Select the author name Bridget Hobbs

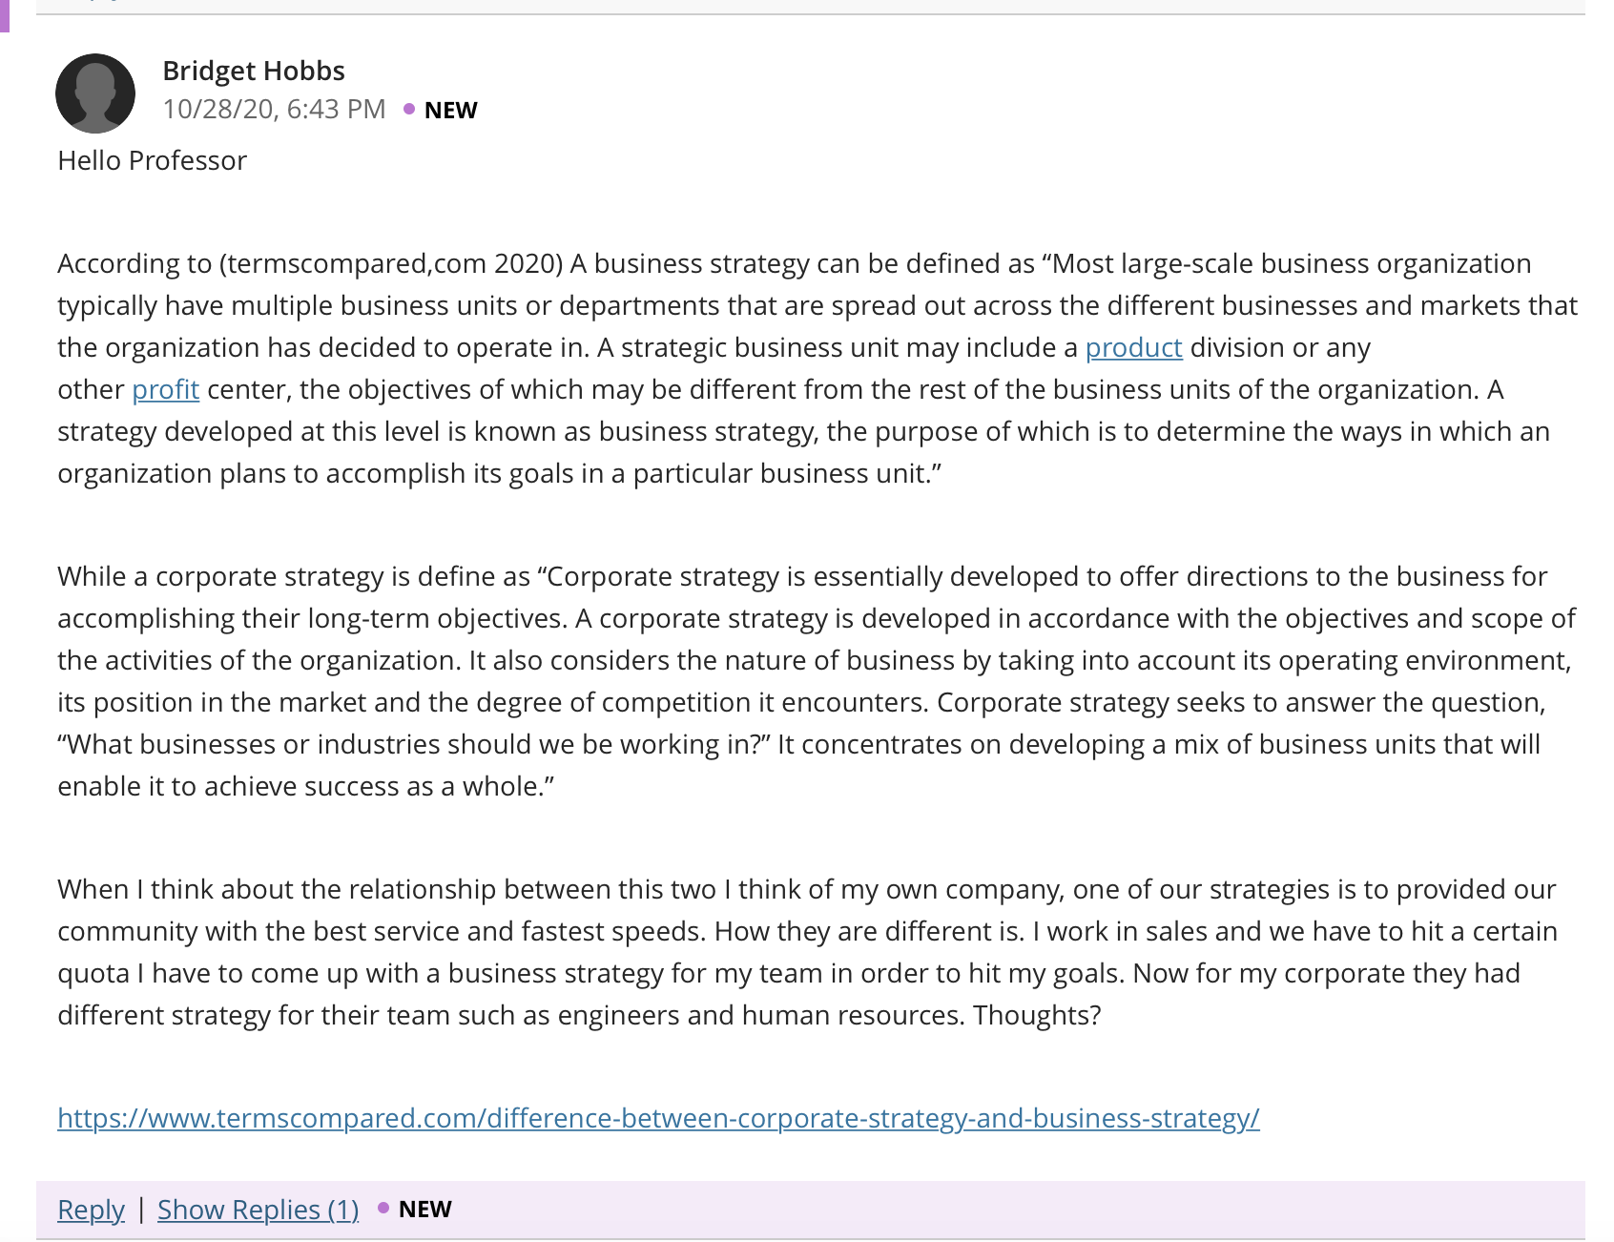(254, 71)
